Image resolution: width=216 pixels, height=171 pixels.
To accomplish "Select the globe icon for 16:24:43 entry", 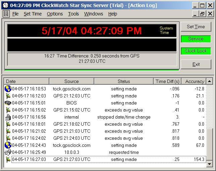I will [x=8, y=145].
